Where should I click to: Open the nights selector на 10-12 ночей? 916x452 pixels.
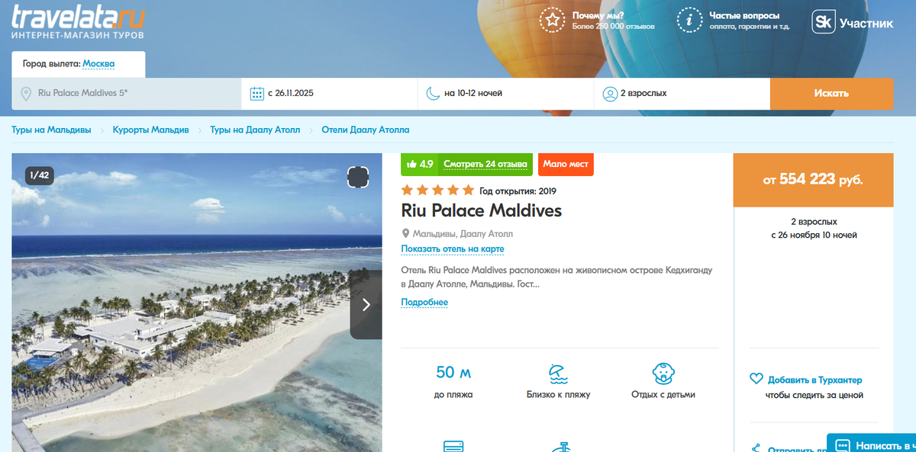coord(506,94)
